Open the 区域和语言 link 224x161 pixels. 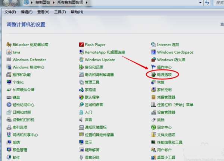94,105
